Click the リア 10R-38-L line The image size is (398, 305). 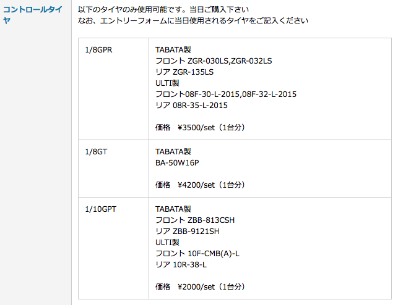[x=181, y=264]
